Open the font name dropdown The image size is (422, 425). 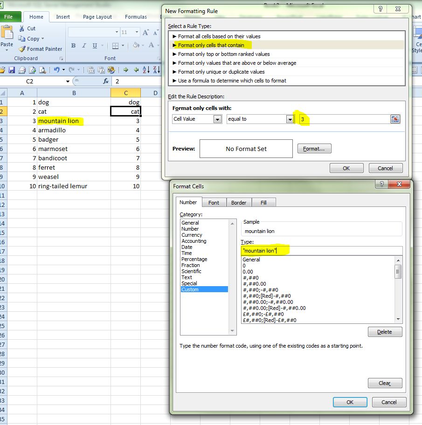(117, 32)
